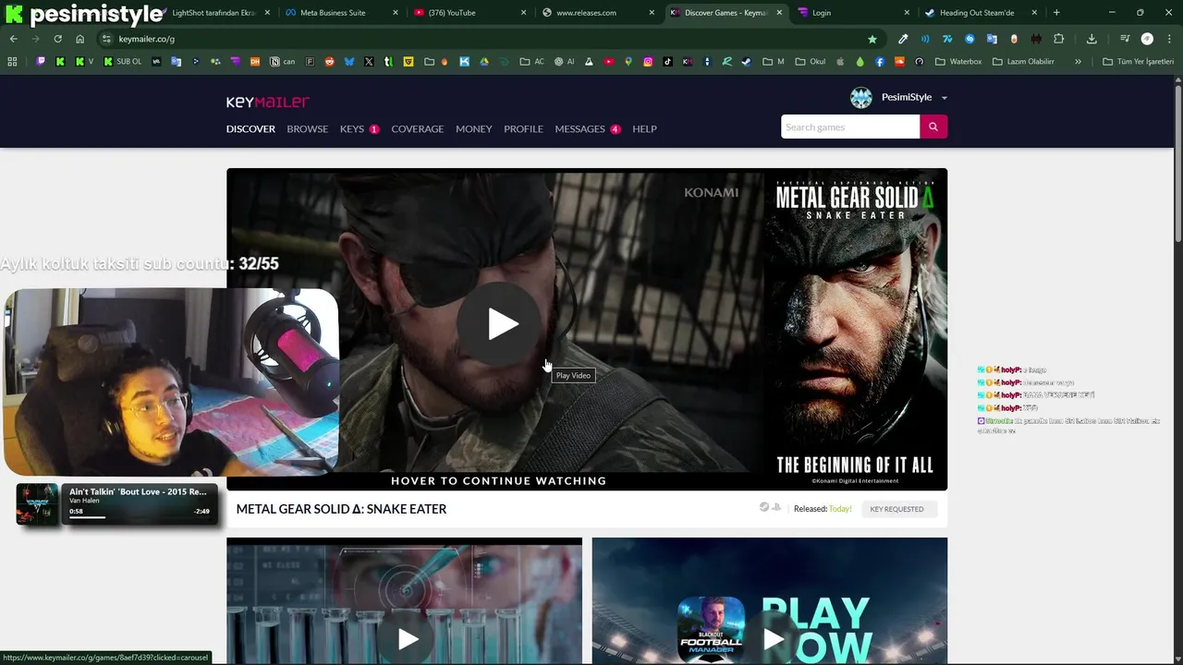
Task: Open the Okul bookmarks folder
Action: click(812, 62)
